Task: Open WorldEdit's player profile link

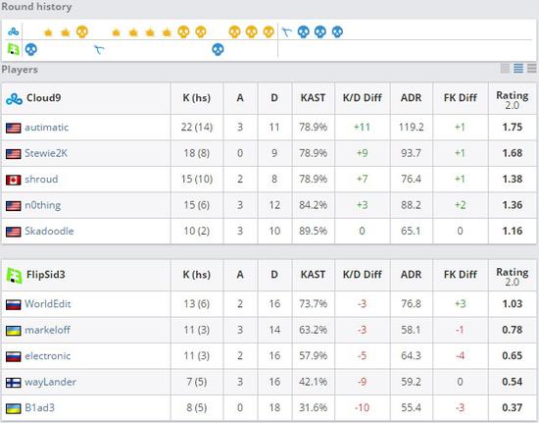Action: coord(47,304)
